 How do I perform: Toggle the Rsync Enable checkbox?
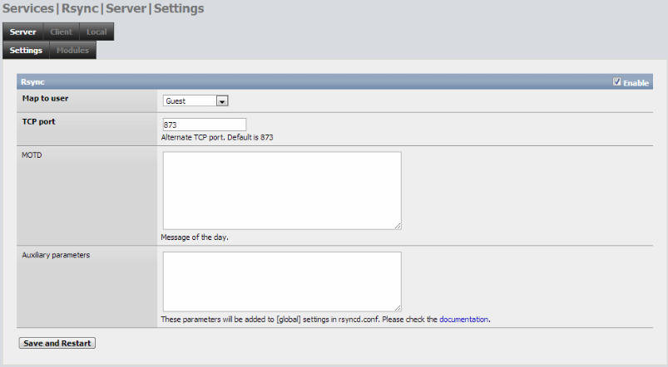[616, 81]
